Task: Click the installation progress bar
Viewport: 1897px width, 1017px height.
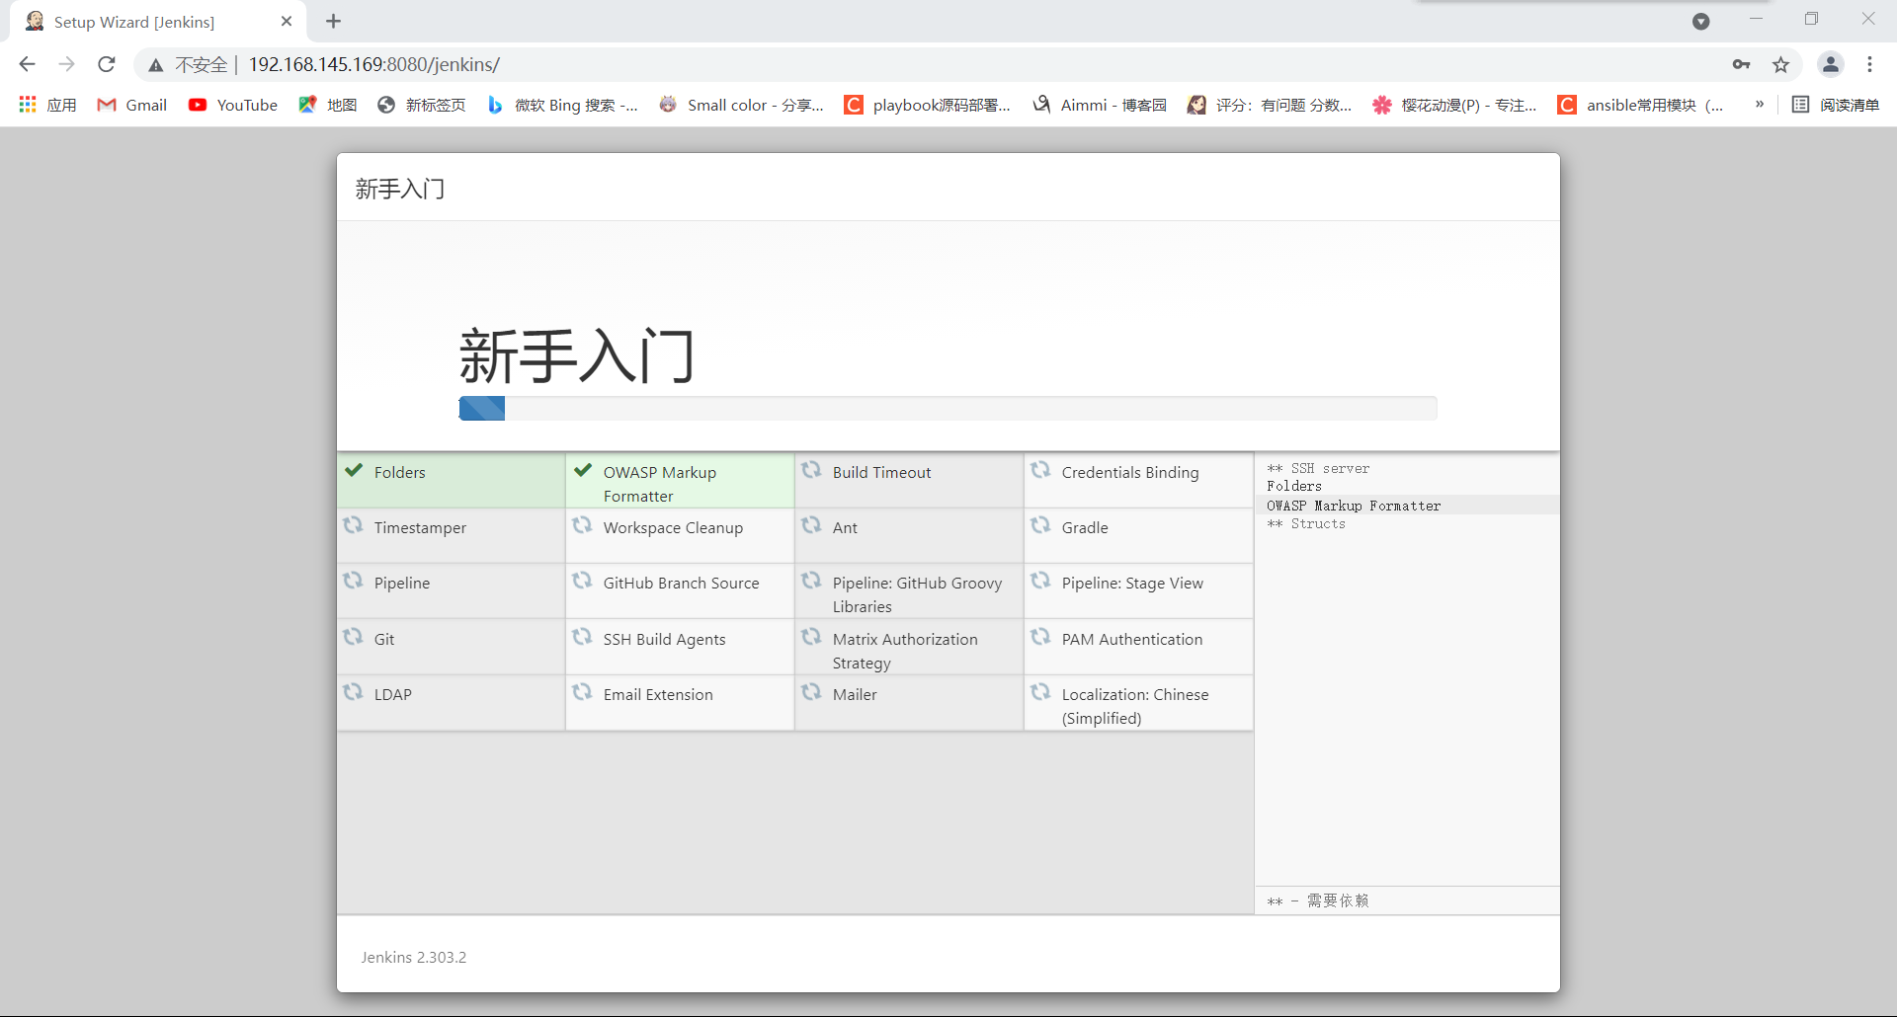Action: (x=948, y=409)
